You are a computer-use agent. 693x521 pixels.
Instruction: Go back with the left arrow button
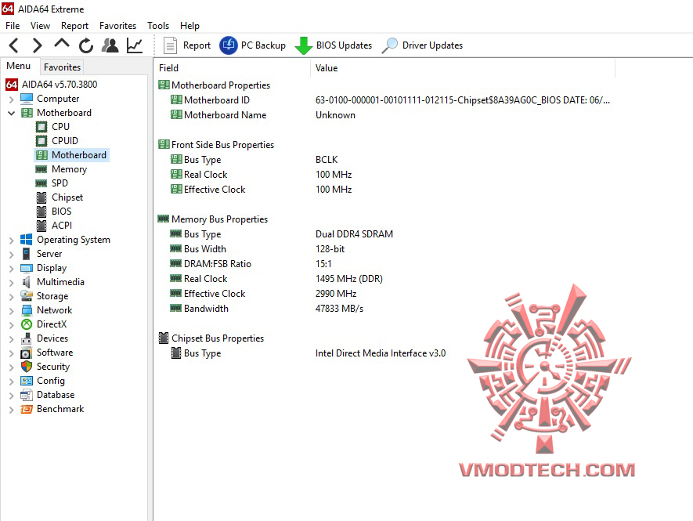(13, 45)
